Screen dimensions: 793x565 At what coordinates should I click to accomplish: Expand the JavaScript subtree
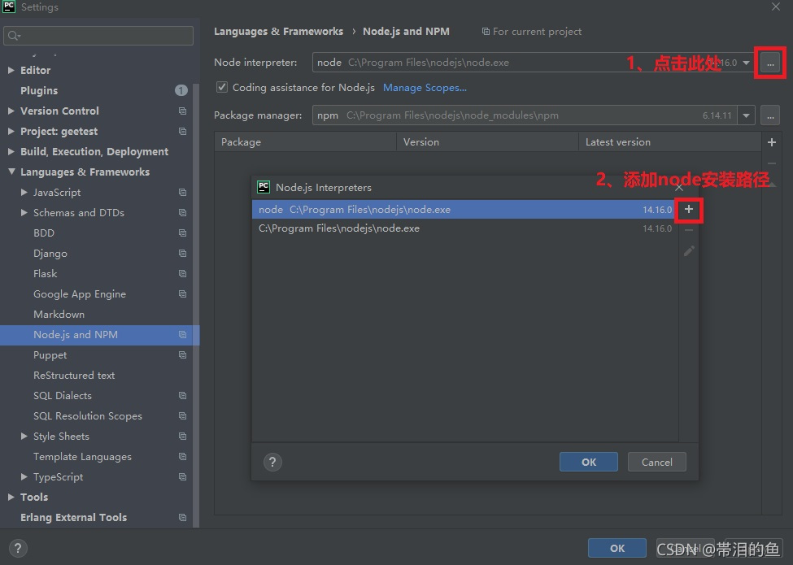[24, 192]
